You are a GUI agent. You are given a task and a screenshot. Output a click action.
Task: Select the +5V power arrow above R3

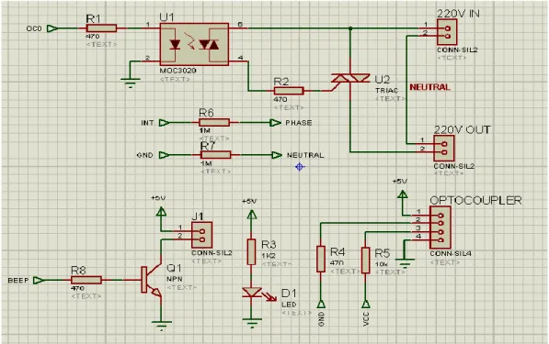point(251,214)
